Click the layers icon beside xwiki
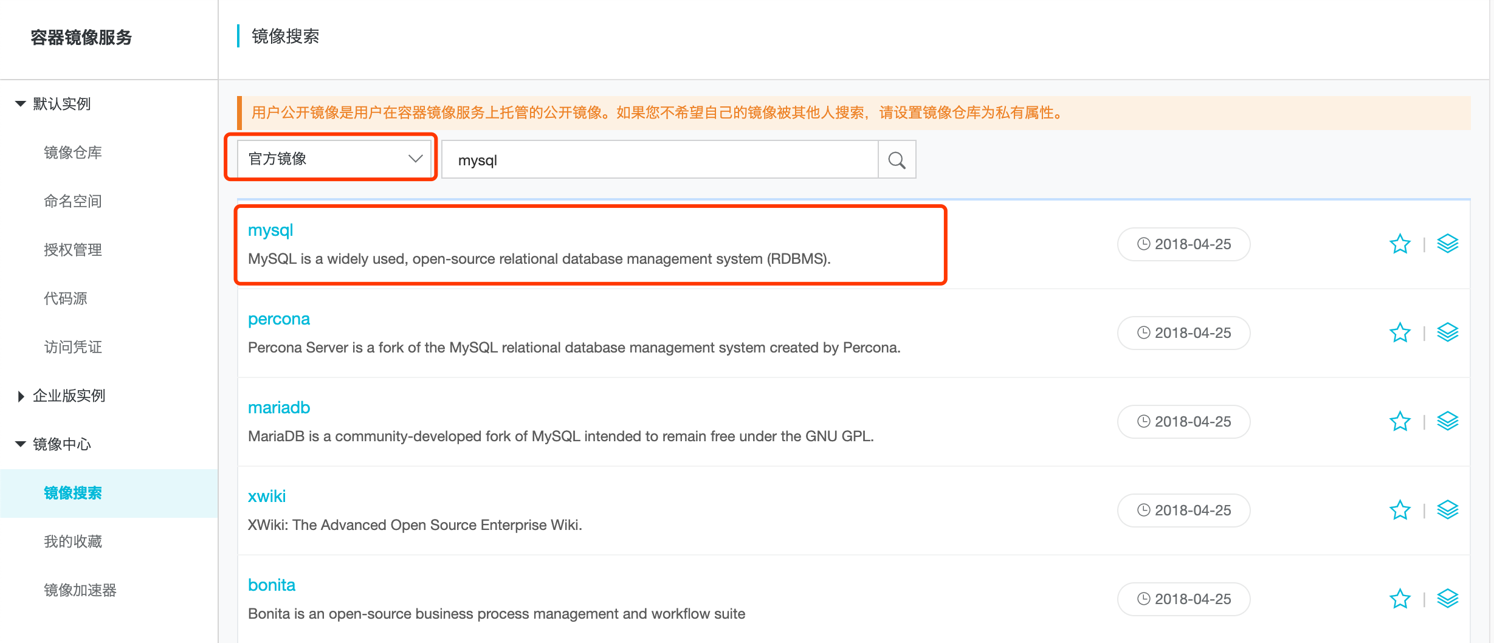This screenshot has width=1494, height=643. click(x=1448, y=509)
